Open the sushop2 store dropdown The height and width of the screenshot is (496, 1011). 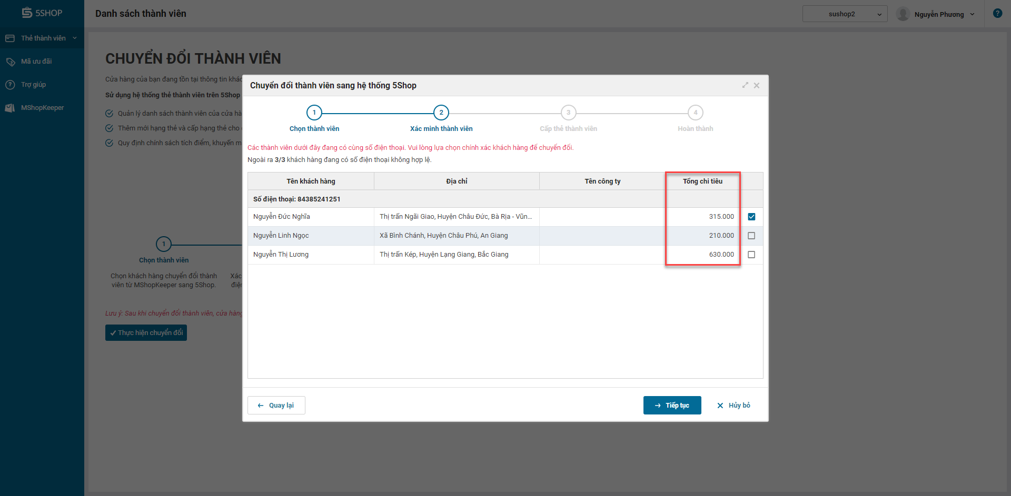tap(845, 14)
